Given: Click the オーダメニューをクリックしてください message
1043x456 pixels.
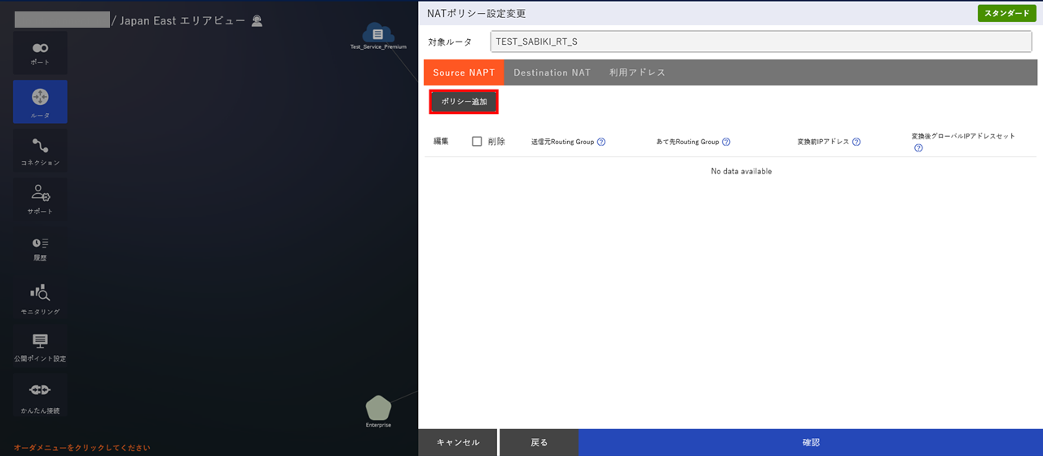Looking at the screenshot, I should point(82,448).
